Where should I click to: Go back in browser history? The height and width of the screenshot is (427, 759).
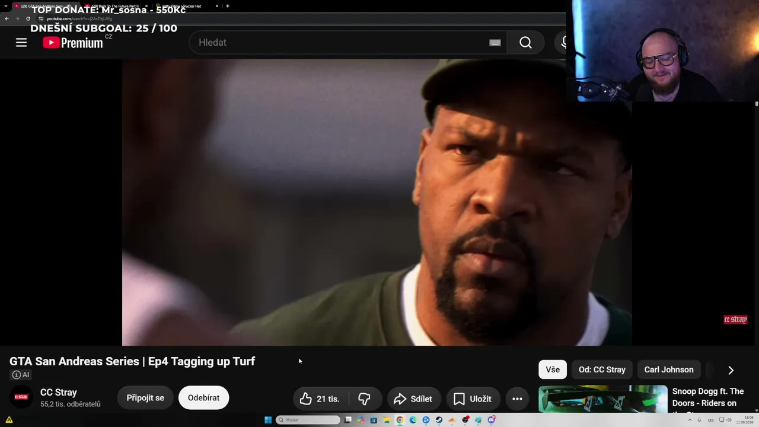(7, 18)
